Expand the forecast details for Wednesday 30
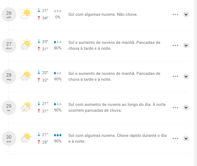The image size is (197, 166). (x=186, y=138)
